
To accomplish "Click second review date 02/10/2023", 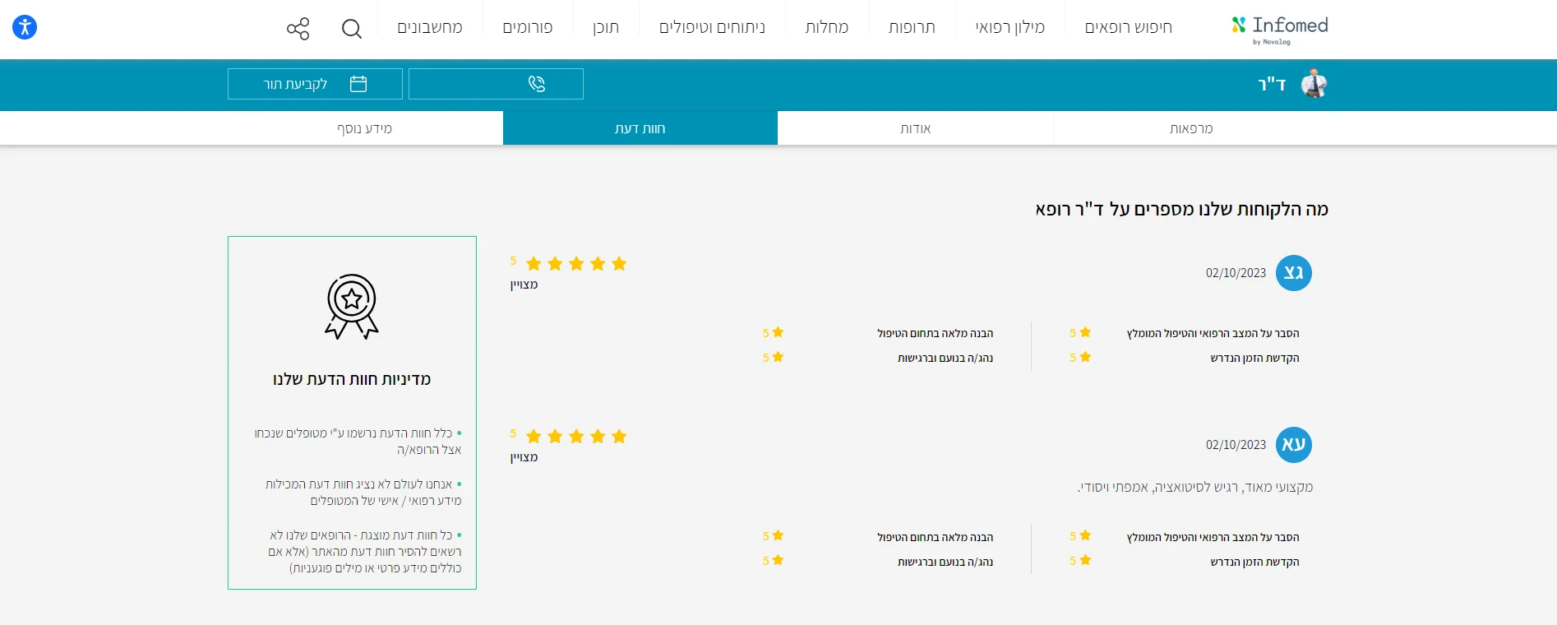I will pos(1236,445).
